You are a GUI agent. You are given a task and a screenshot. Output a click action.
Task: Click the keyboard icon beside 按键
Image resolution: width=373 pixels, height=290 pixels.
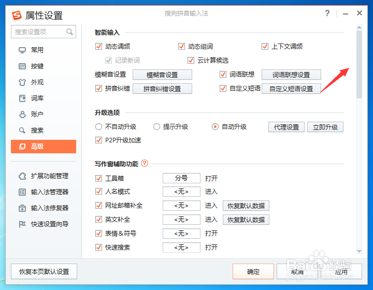pos(22,66)
